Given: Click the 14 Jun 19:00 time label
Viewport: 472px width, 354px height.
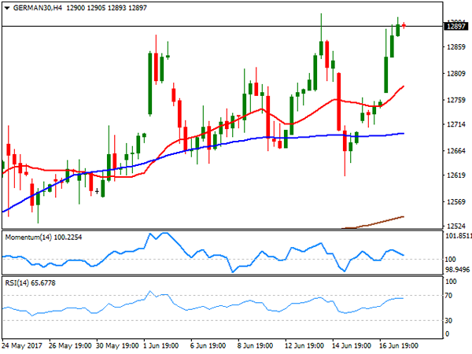Looking at the screenshot, I should tap(352, 345).
